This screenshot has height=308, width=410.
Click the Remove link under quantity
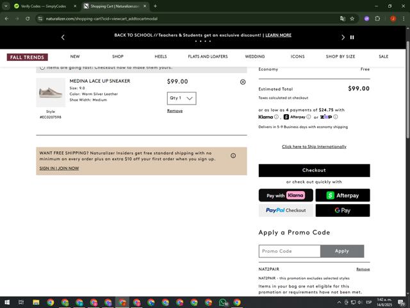tap(175, 111)
